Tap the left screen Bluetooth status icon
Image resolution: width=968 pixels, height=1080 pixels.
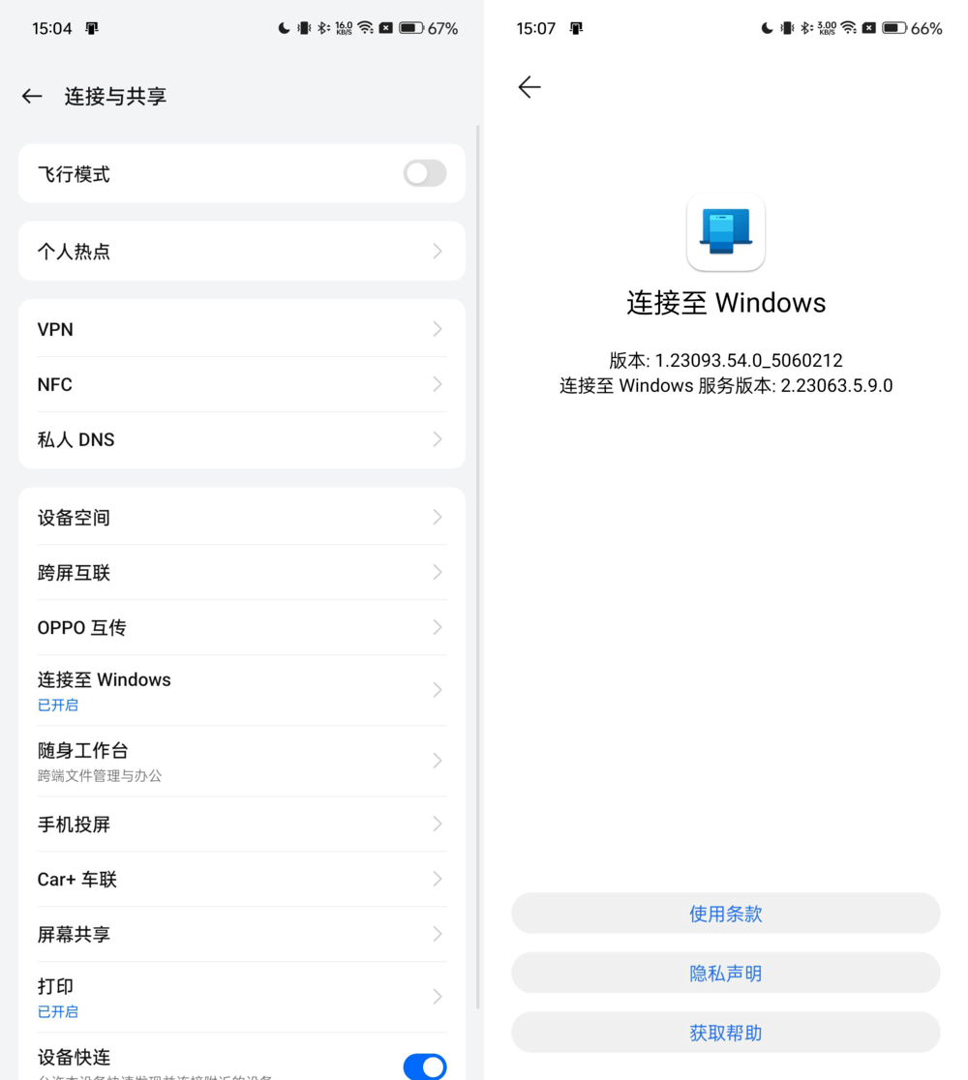click(x=323, y=28)
